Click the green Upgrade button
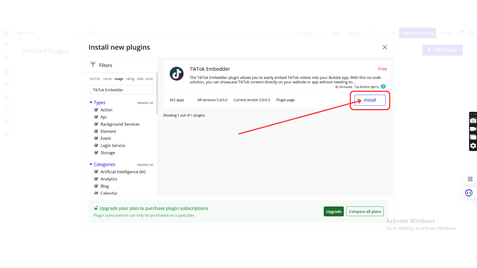 tap(334, 211)
